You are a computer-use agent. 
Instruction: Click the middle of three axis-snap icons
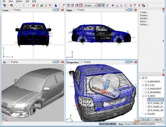coord(121,5)
